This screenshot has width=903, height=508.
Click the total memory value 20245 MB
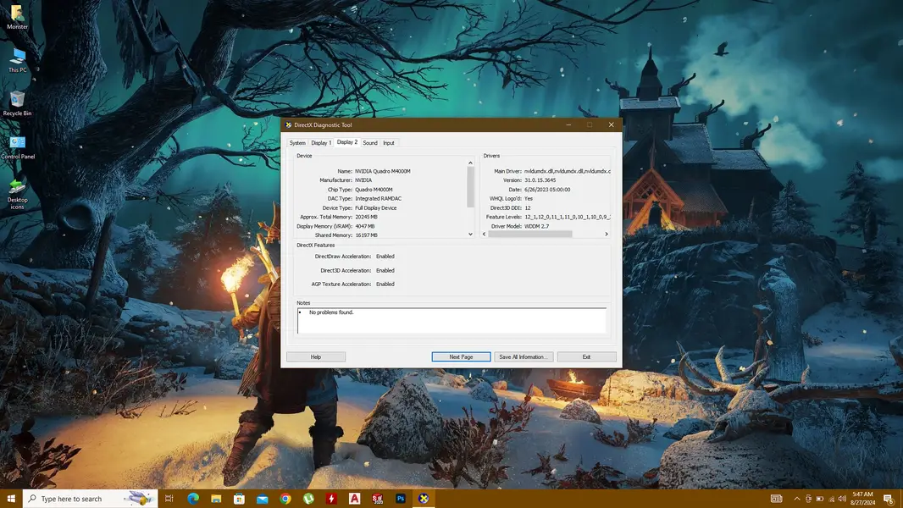pos(366,217)
